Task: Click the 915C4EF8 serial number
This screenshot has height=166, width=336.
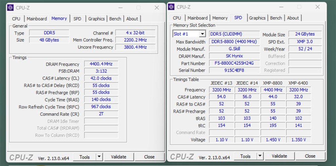Action: pos(234,70)
